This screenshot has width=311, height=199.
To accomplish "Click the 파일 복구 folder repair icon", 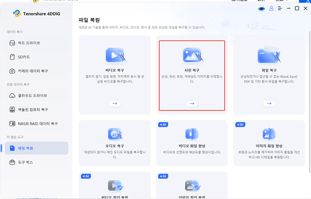I will click(x=269, y=55).
